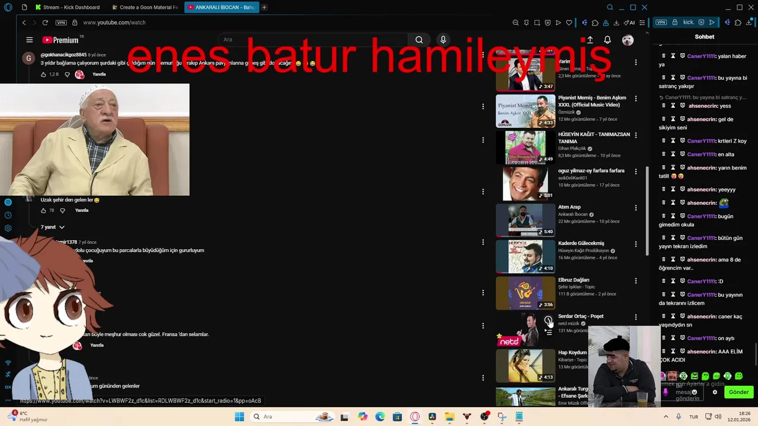This screenshot has height=426, width=758.
Task: Open the YouTube hamburger guide menu
Action: tap(30, 40)
